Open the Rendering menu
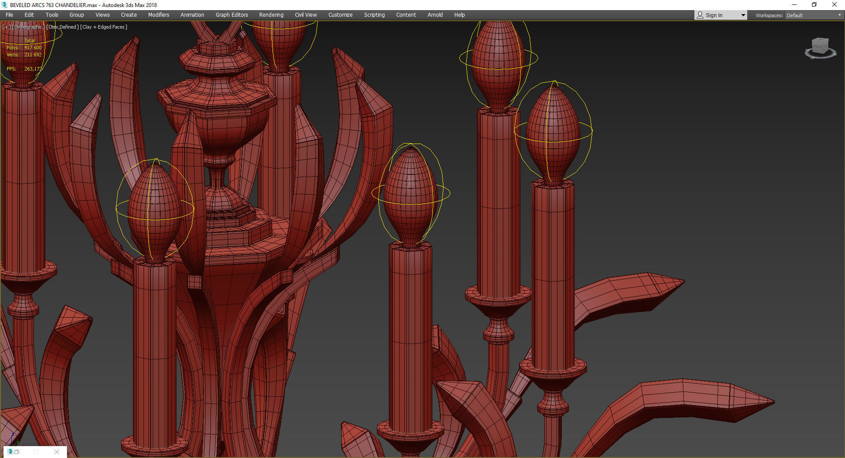Screen dimensions: 845x458 [x=271, y=15]
